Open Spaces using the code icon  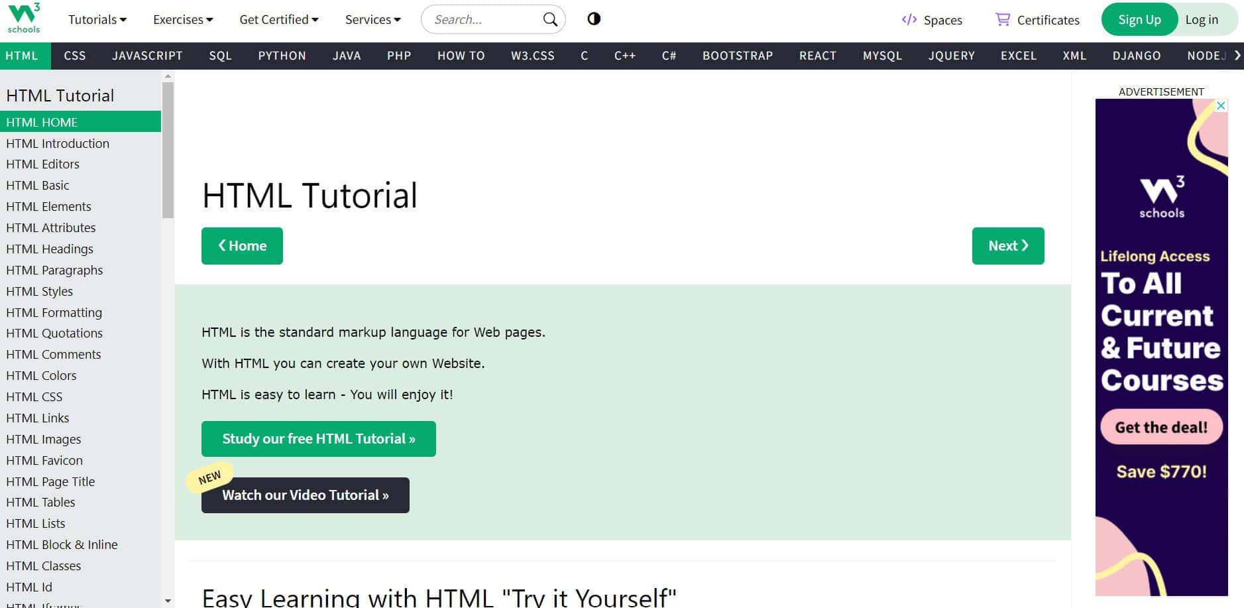click(909, 19)
